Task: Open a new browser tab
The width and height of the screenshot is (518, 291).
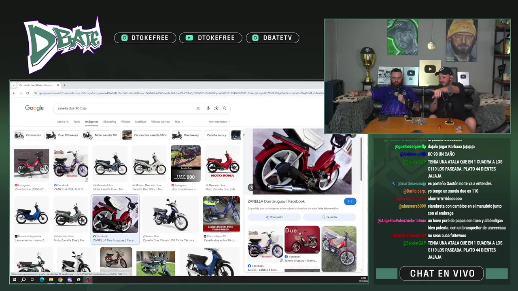Action: point(64,85)
